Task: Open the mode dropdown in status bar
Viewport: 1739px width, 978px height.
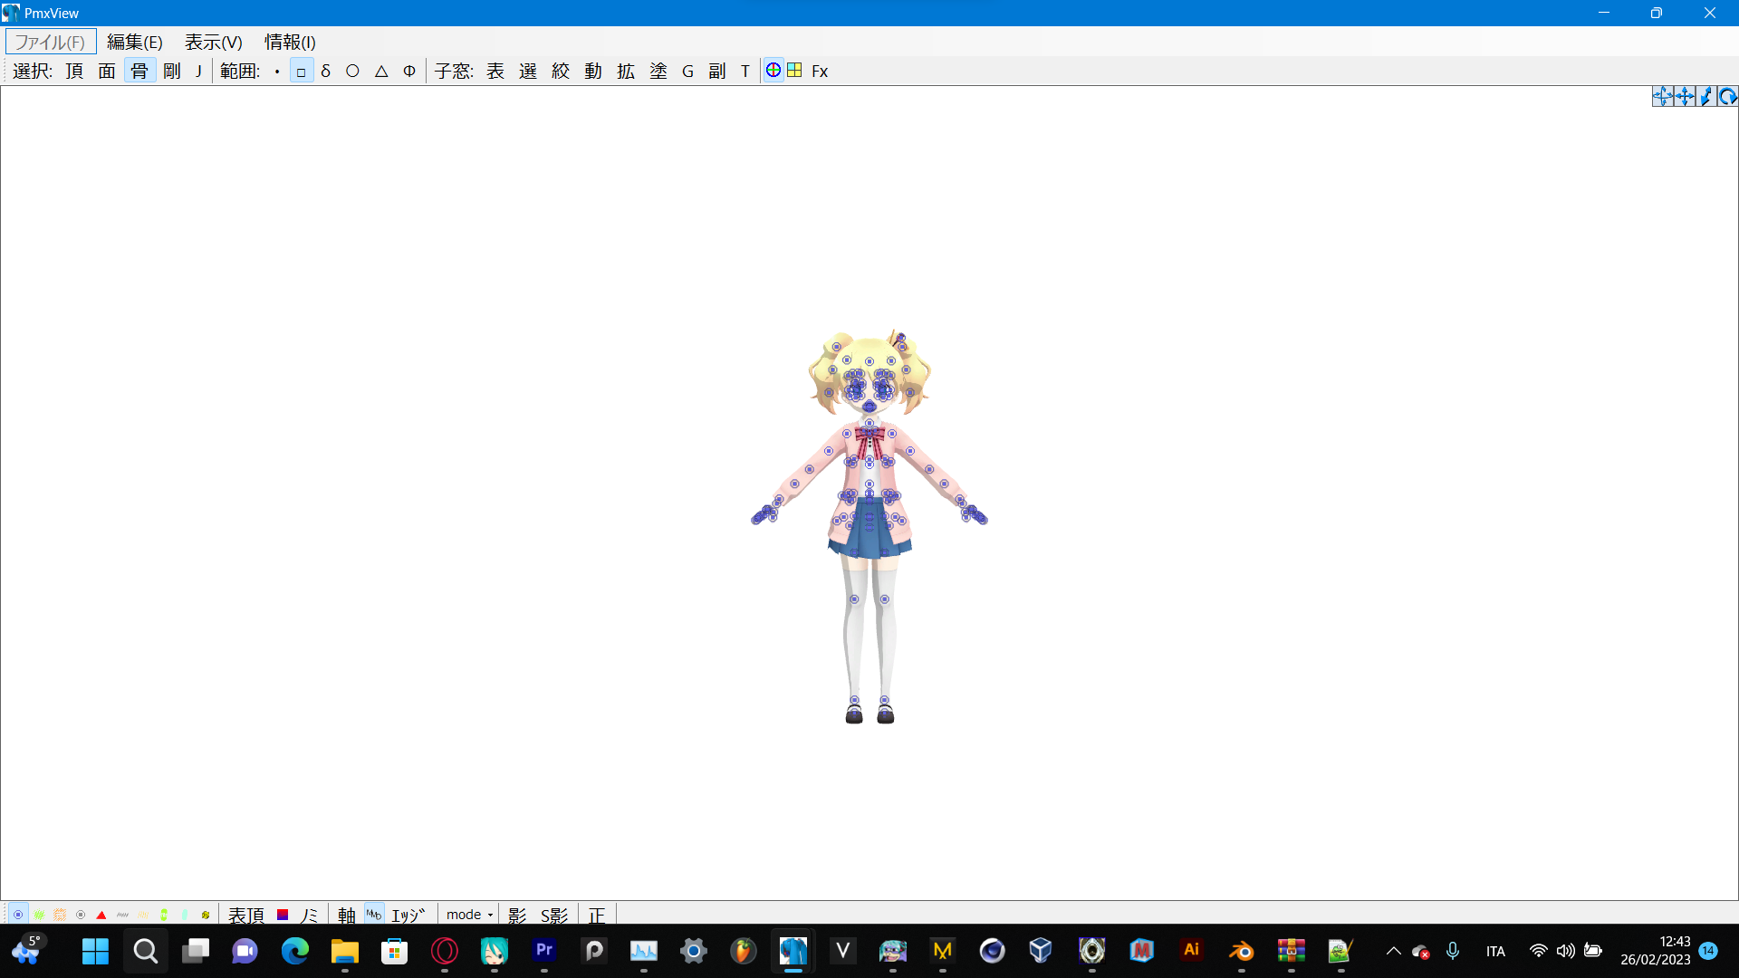Action: pos(468,915)
